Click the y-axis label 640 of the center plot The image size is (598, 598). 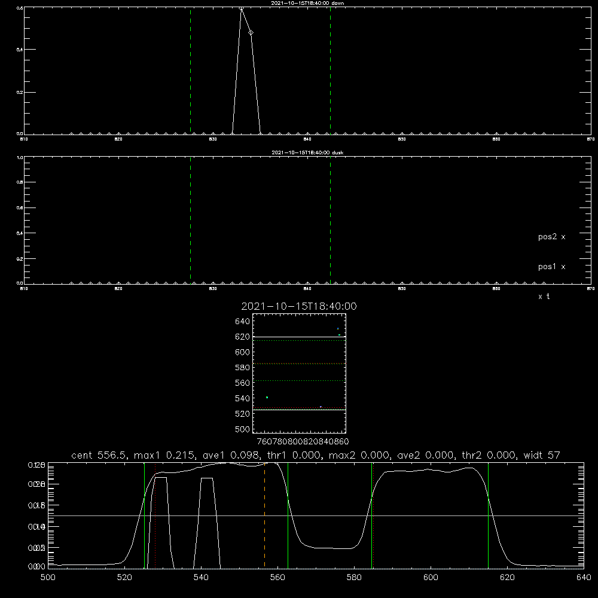243,322
